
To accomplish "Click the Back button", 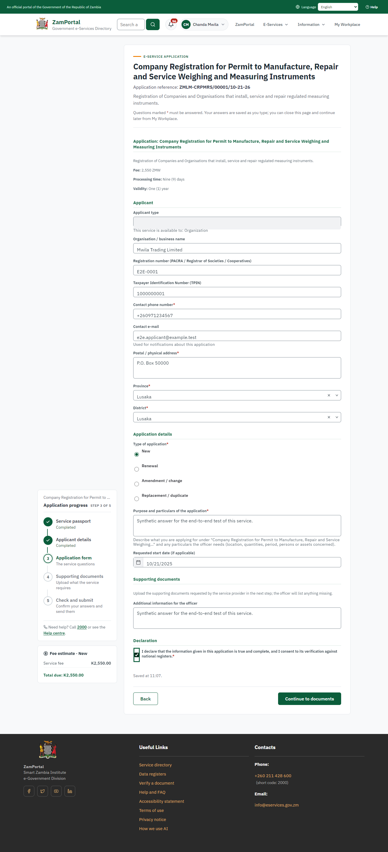I will tap(145, 698).
